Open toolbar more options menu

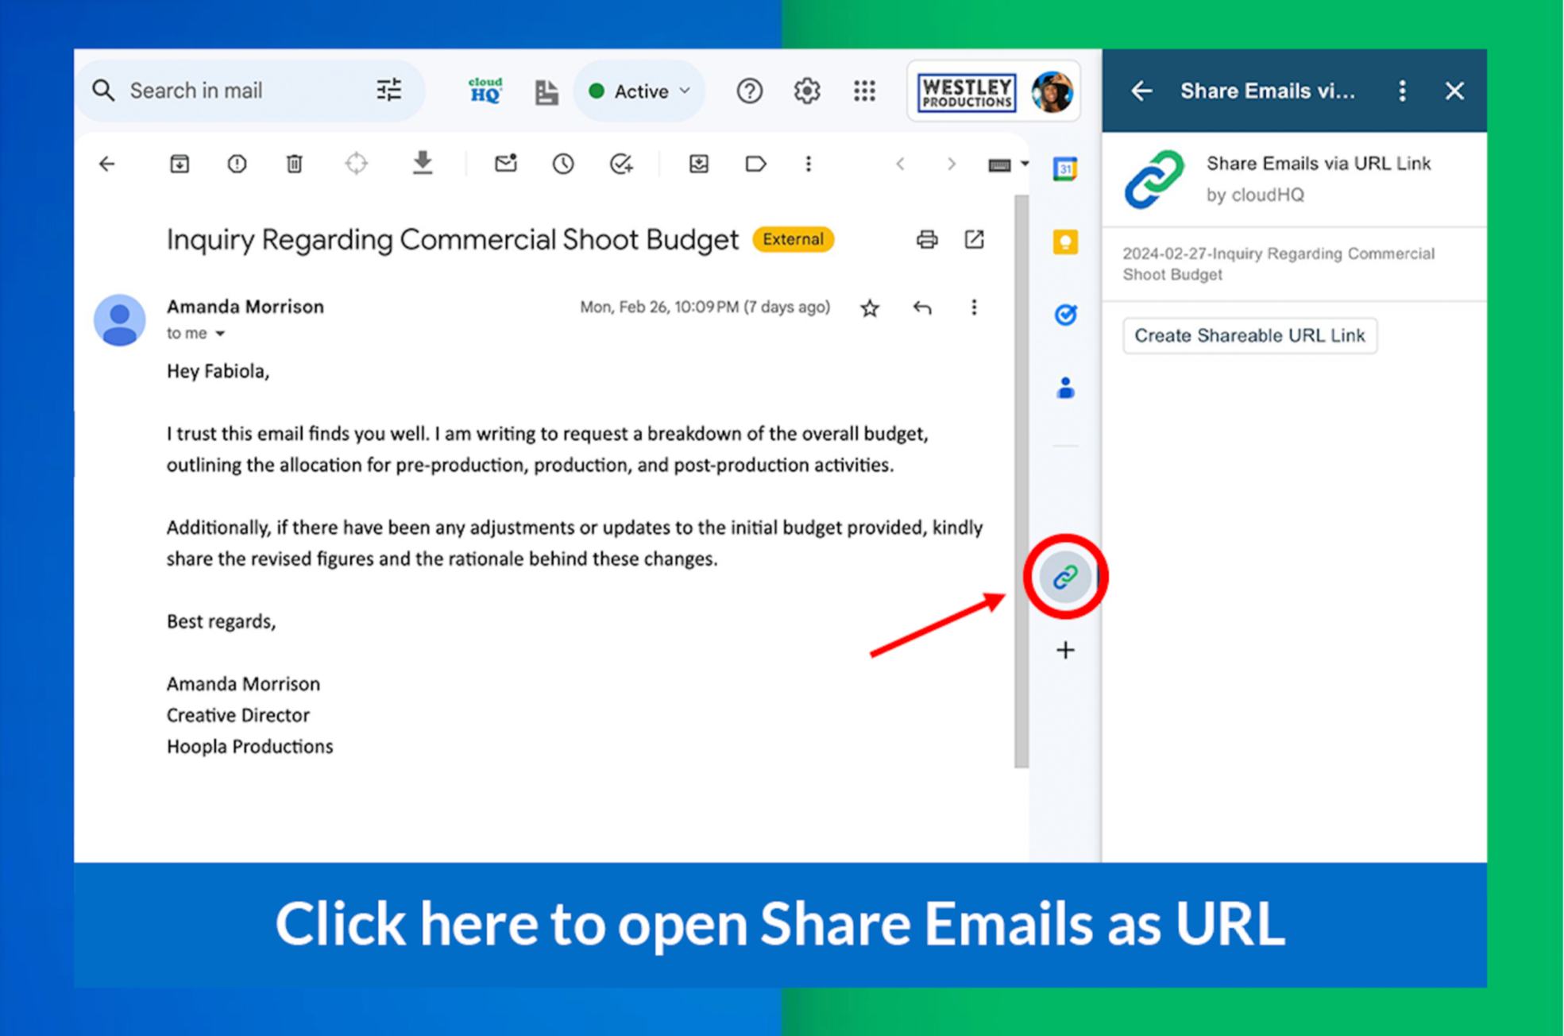(x=808, y=164)
